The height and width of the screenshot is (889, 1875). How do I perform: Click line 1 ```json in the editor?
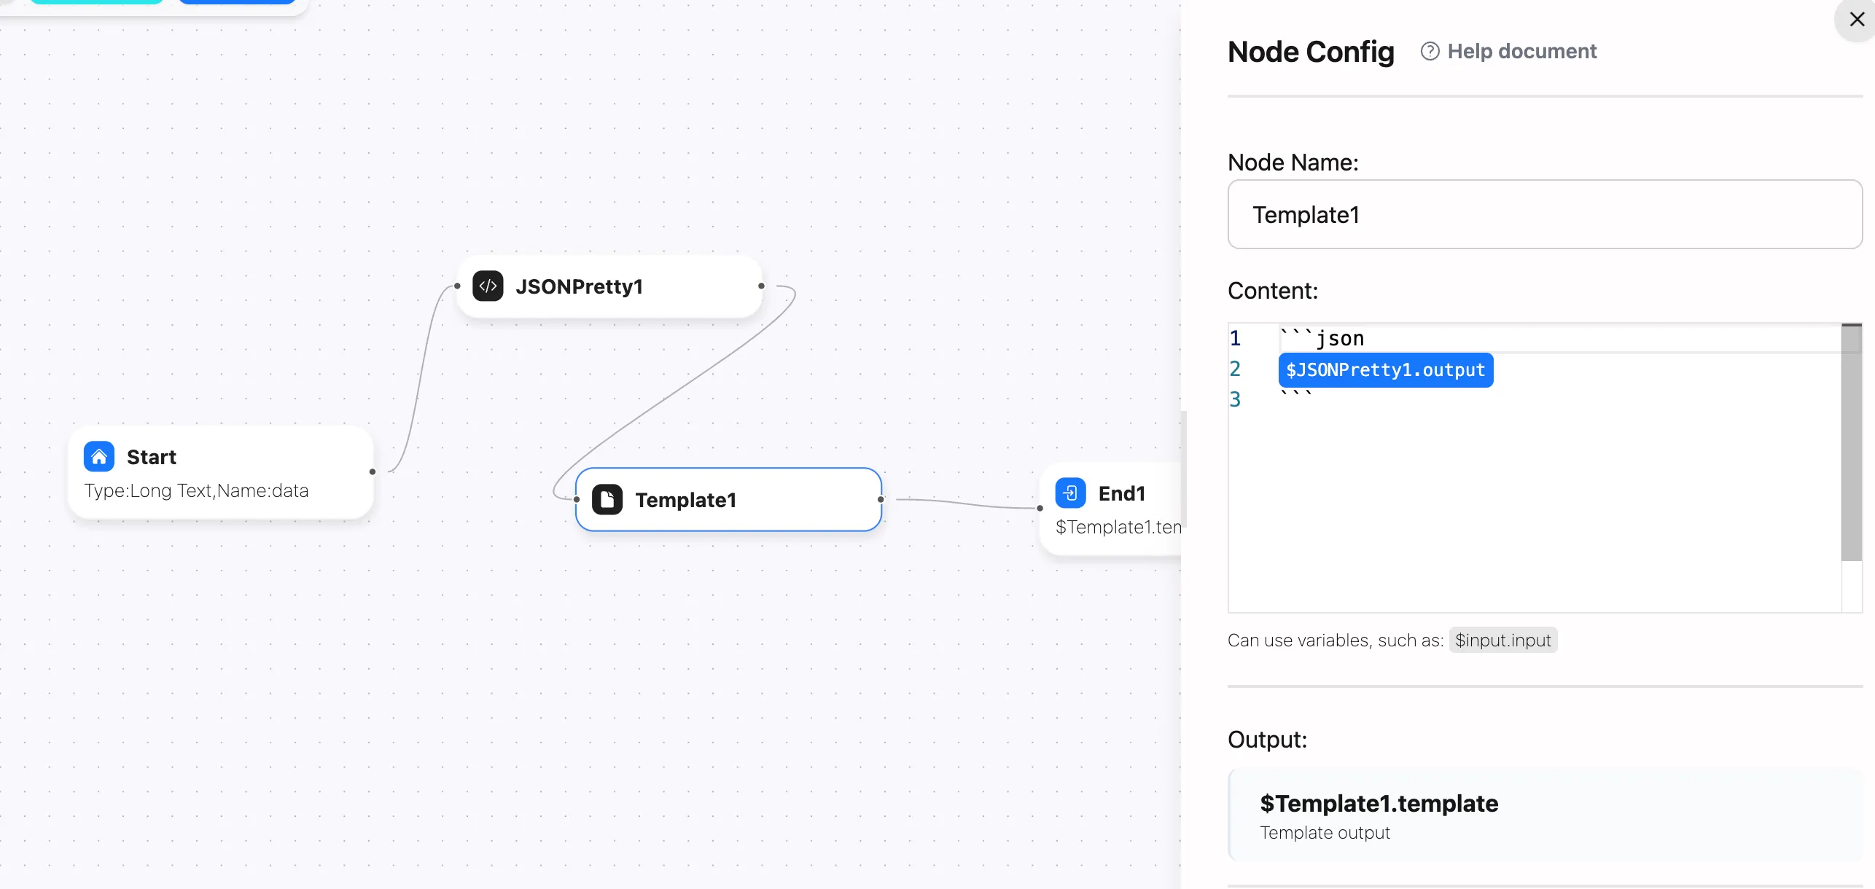1322,338
